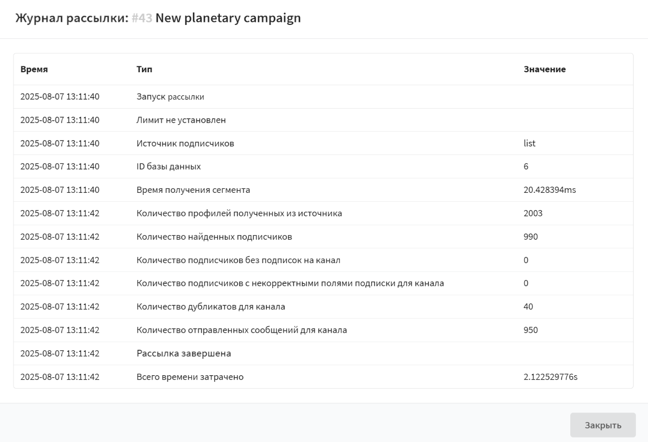Select Количество дубликатов для канала row
The width and height of the screenshot is (648, 442).
pyautogui.click(x=211, y=306)
